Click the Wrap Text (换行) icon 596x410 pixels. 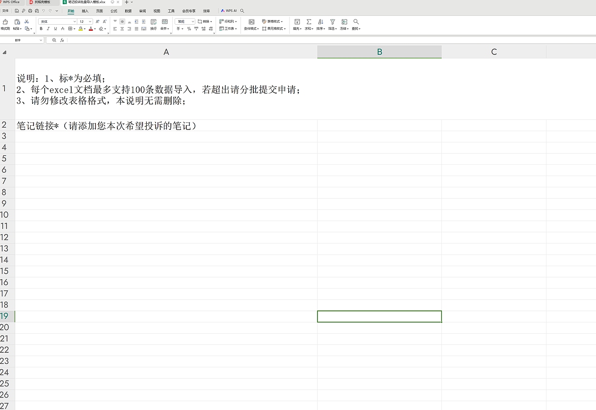154,22
